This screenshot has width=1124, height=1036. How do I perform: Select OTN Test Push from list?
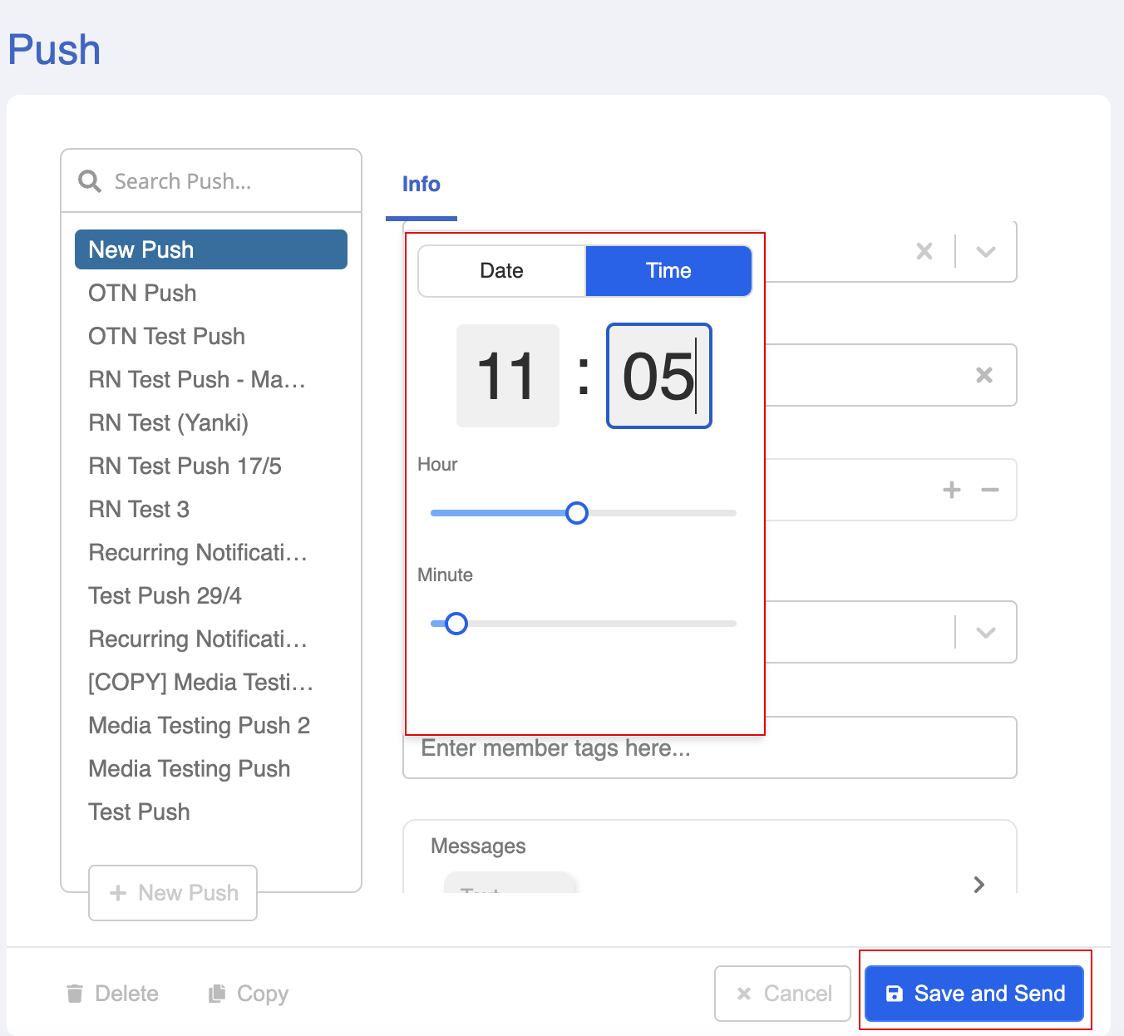point(166,336)
